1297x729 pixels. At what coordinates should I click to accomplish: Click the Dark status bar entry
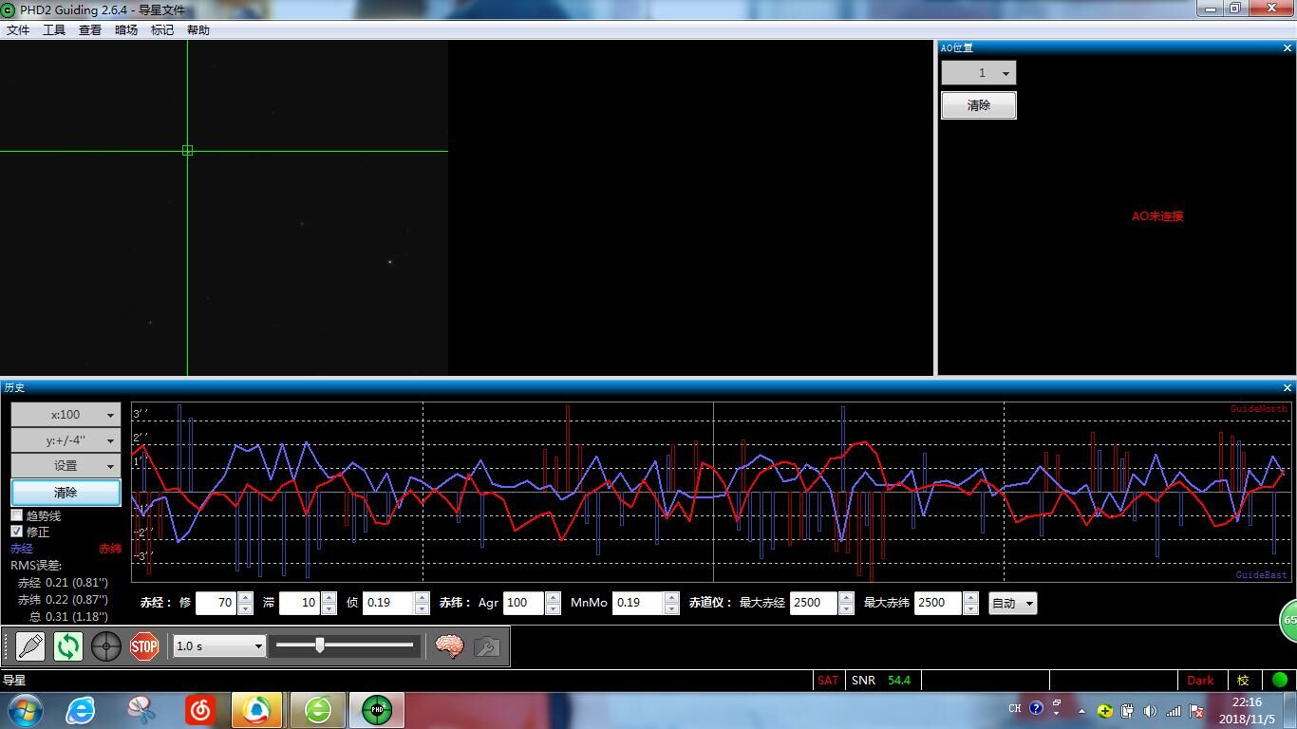(x=1200, y=680)
